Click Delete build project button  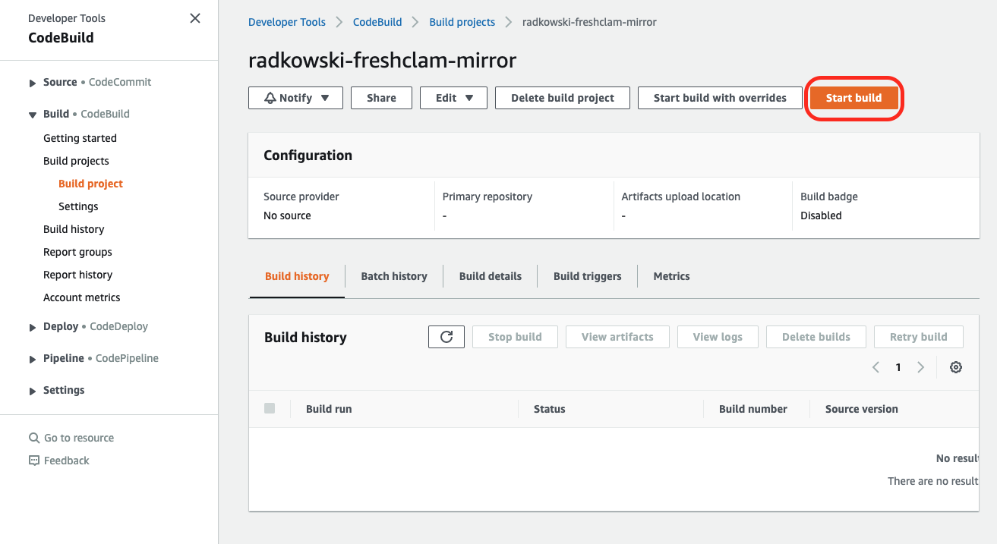tap(563, 98)
